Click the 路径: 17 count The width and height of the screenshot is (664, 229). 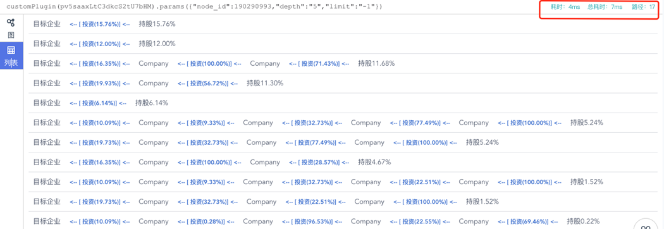pos(644,7)
